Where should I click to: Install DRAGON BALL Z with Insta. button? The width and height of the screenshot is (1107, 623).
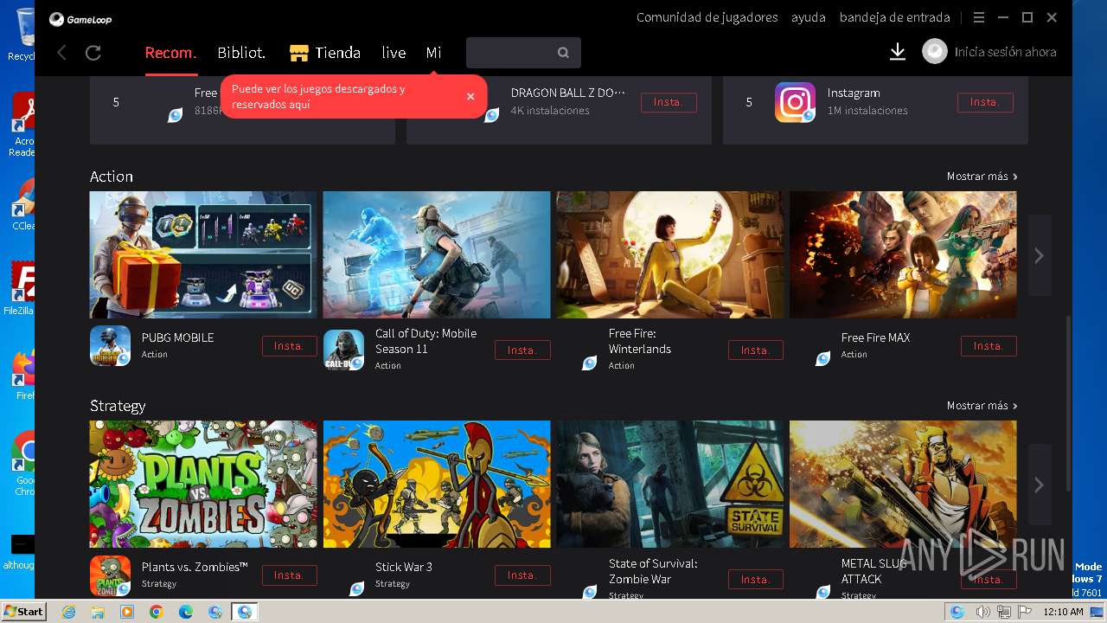669,102
